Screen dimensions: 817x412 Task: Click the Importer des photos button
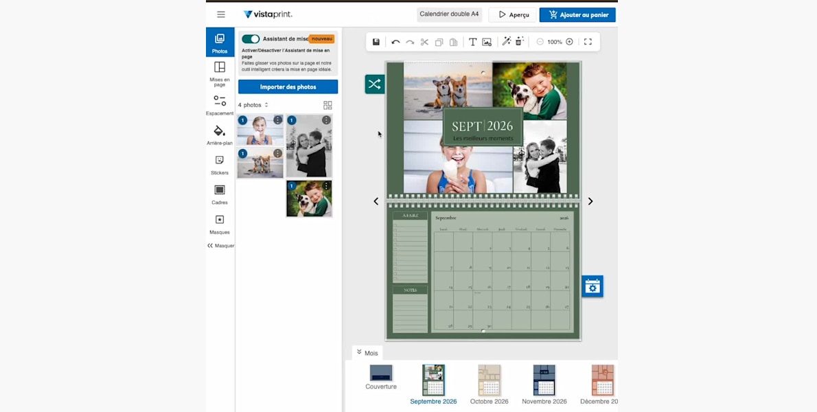(x=288, y=87)
